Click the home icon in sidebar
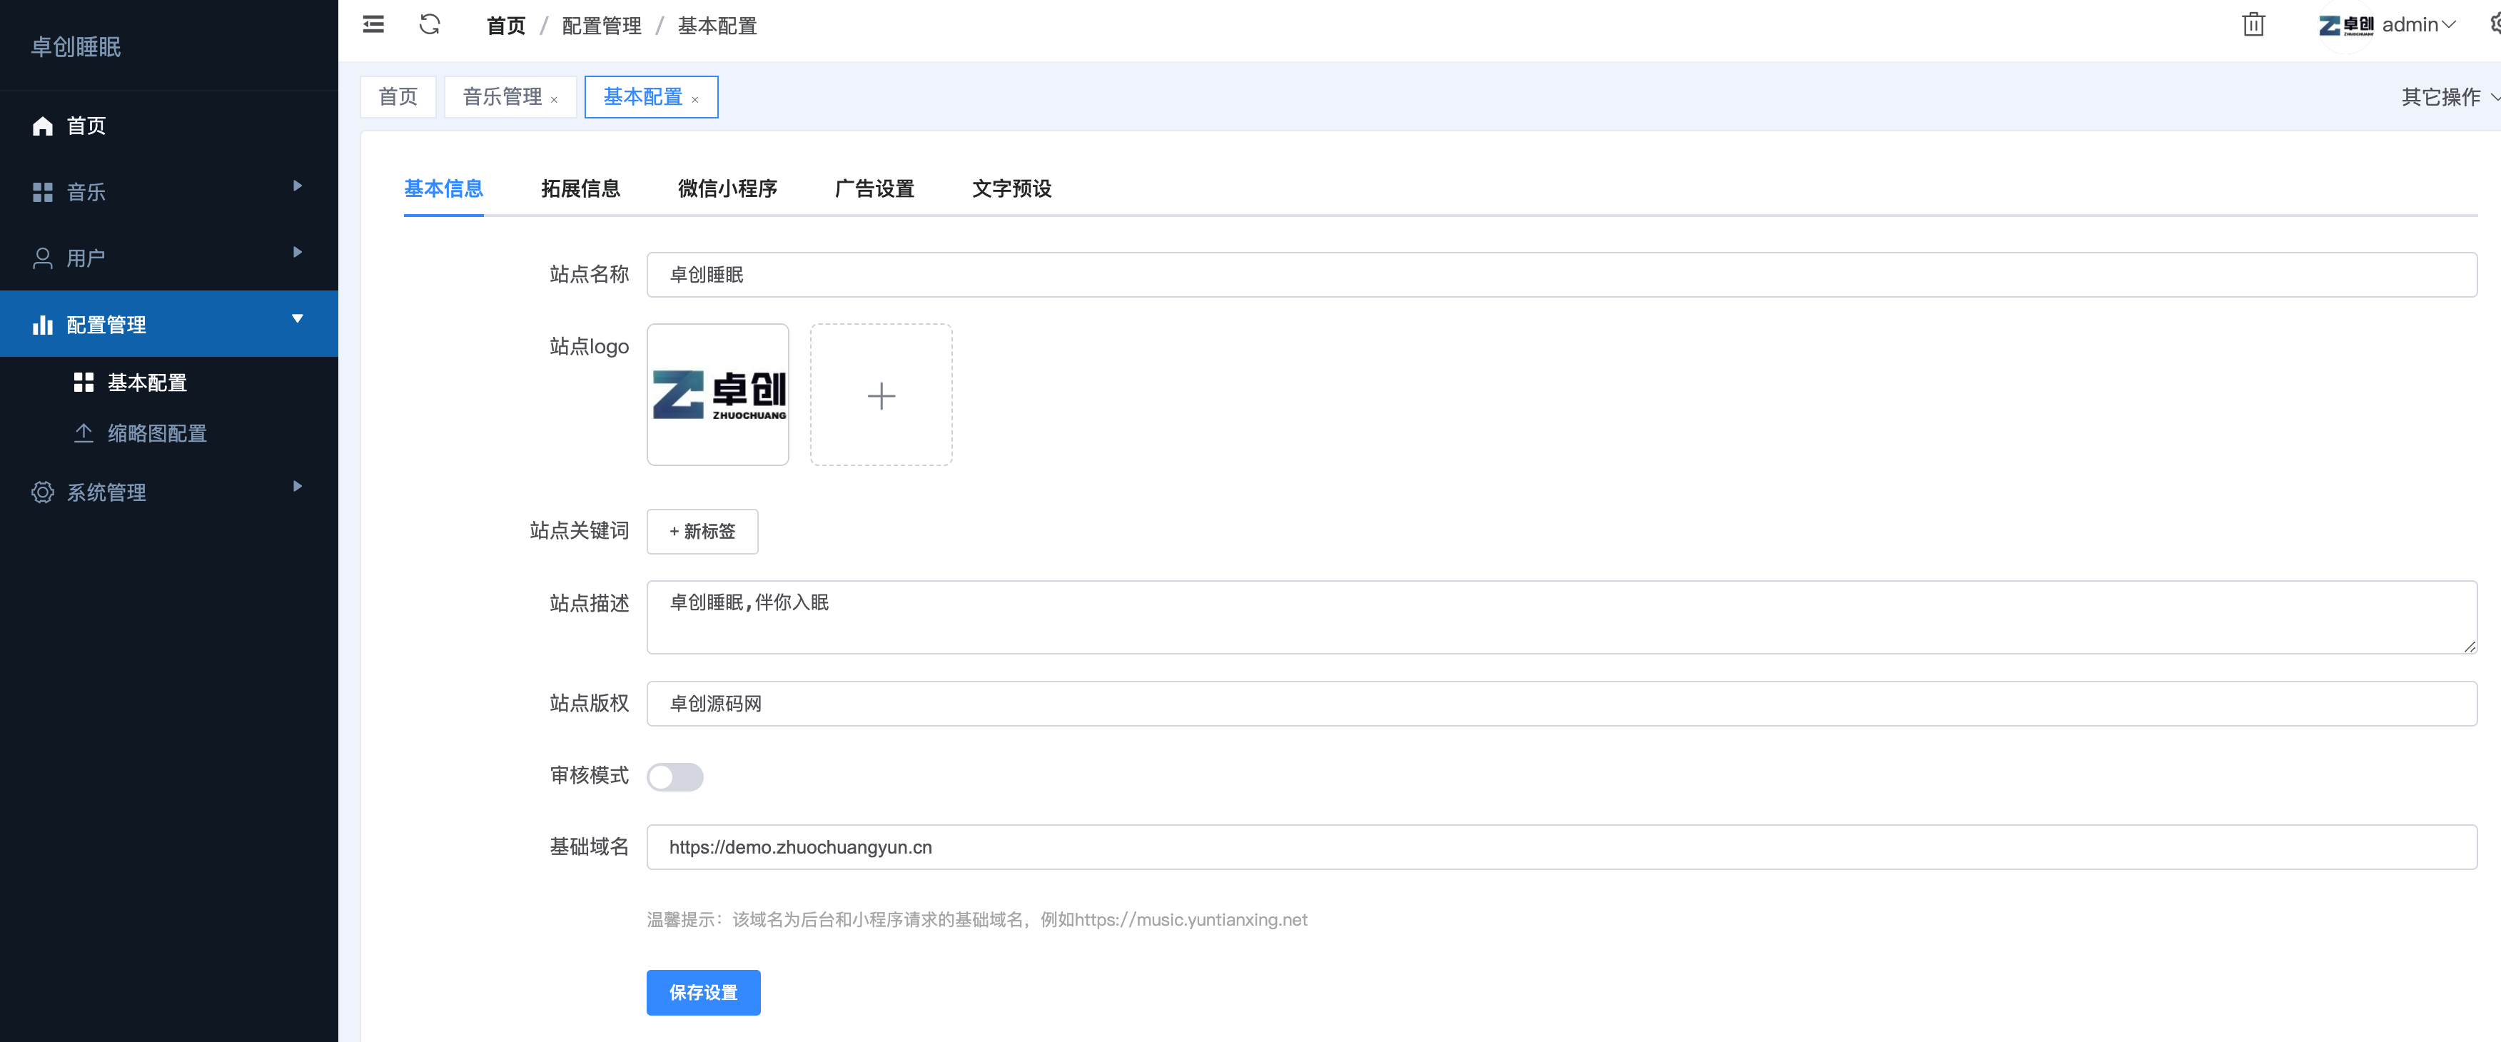2501x1042 pixels. [43, 126]
